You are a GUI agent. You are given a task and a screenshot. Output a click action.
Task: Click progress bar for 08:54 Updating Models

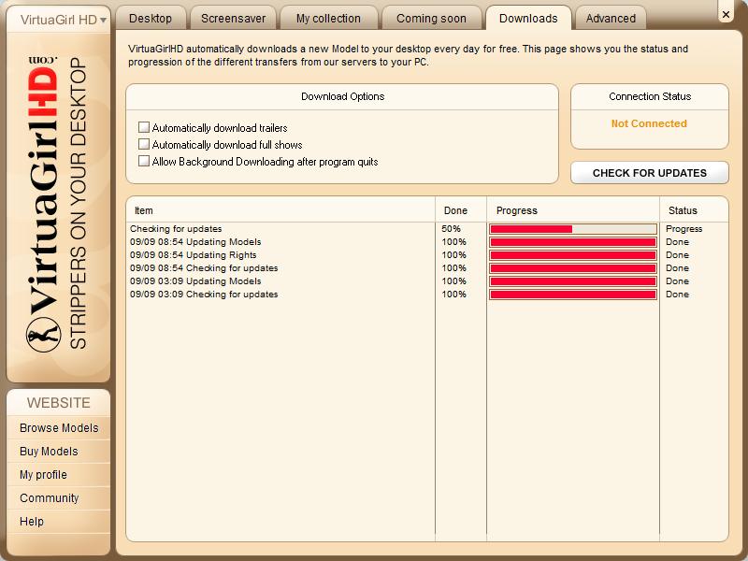click(x=573, y=242)
